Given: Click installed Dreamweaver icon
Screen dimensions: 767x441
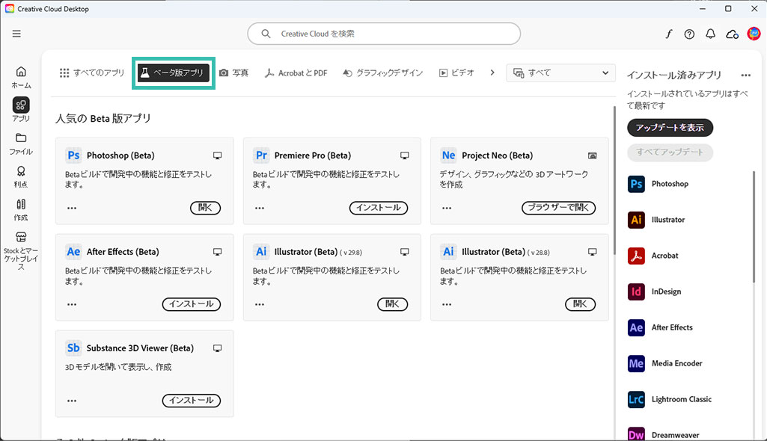Looking at the screenshot, I should pyautogui.click(x=636, y=434).
